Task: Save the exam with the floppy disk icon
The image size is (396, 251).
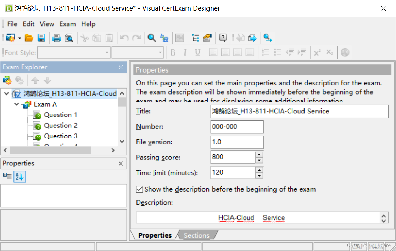Action: [41, 38]
